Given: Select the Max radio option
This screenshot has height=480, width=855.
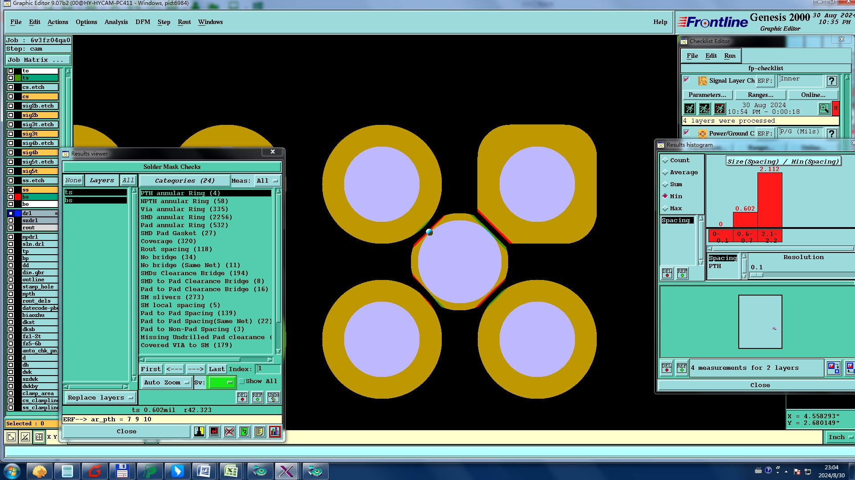Looking at the screenshot, I should click(665, 208).
